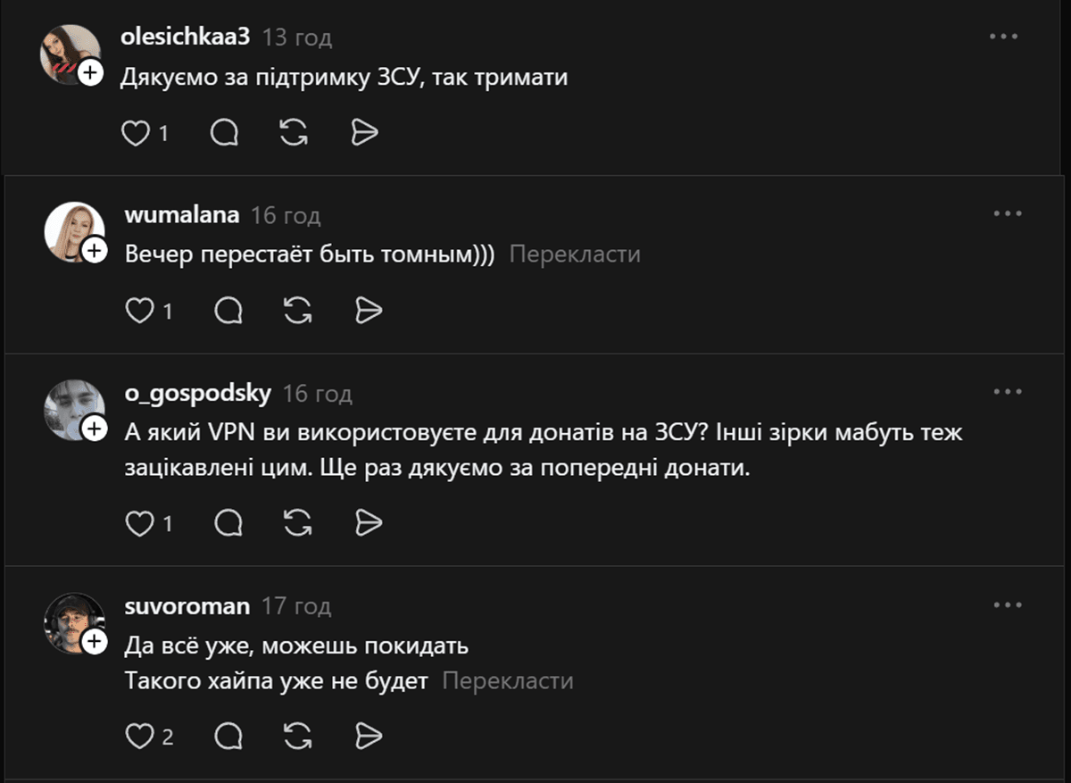Like the olesichkaa3 comment

[x=135, y=133]
